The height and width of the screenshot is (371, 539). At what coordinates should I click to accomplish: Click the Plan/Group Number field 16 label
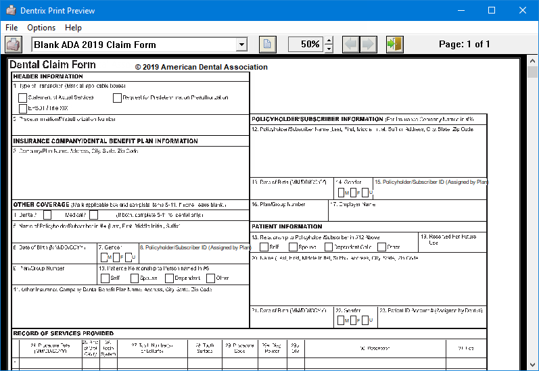(x=279, y=204)
